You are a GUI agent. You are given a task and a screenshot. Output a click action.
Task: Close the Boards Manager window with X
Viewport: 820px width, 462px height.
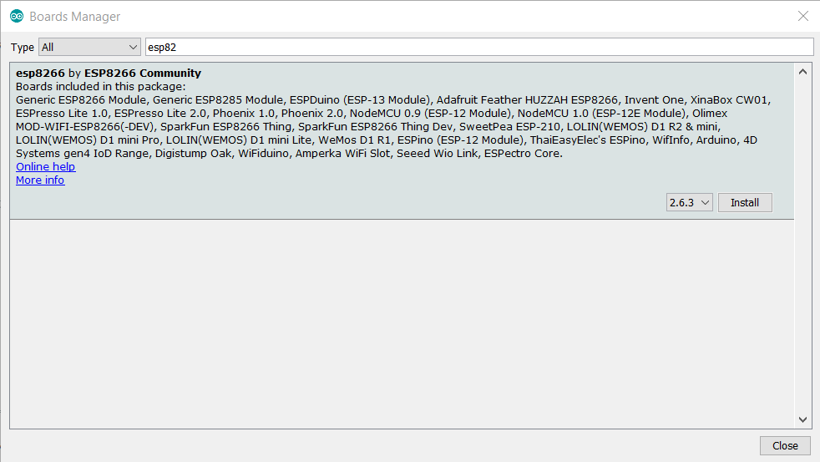[803, 16]
